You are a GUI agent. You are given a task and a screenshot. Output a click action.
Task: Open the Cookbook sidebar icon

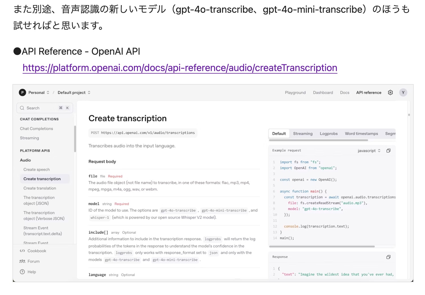[x=23, y=251]
